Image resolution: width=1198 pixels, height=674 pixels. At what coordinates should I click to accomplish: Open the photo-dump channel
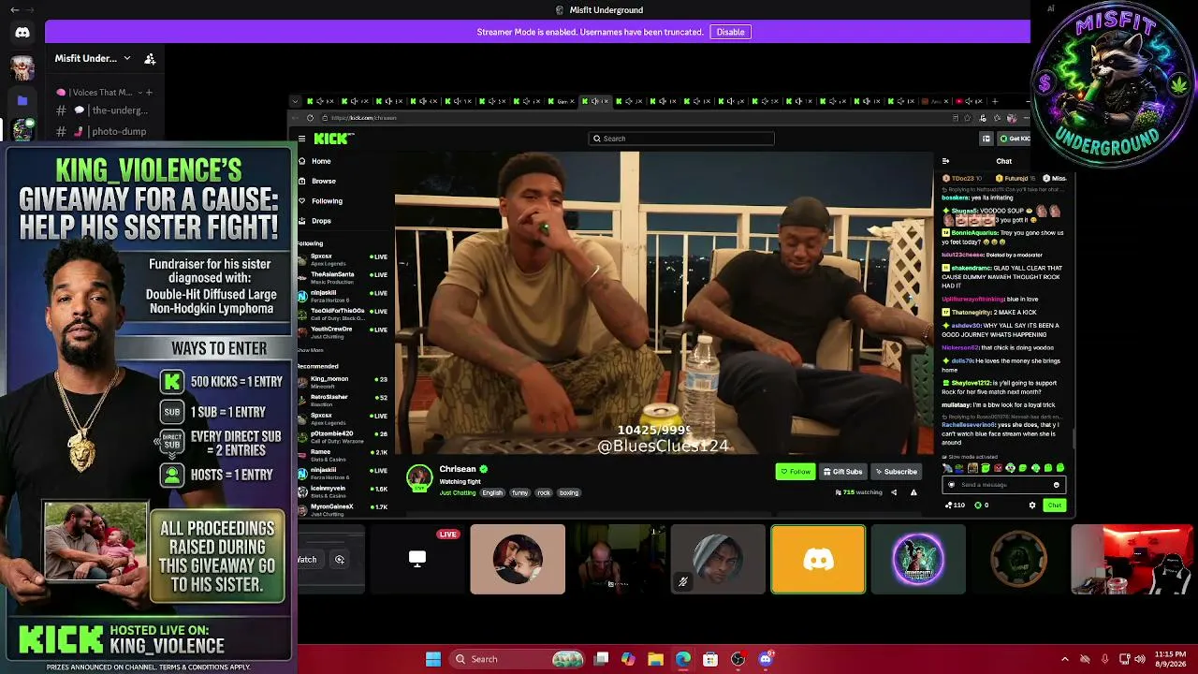(x=101, y=131)
